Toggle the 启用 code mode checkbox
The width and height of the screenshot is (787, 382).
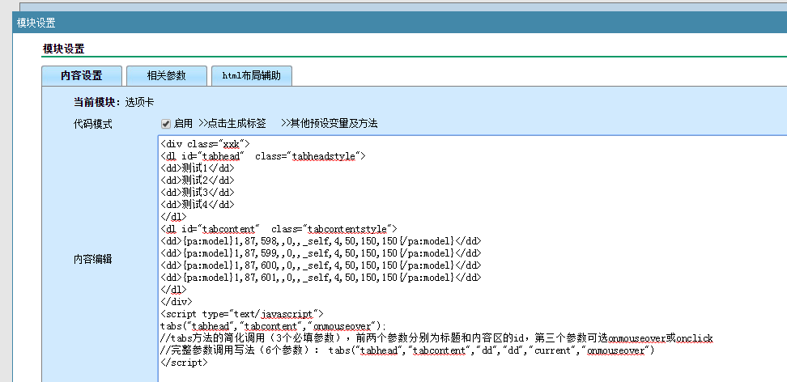tap(165, 124)
